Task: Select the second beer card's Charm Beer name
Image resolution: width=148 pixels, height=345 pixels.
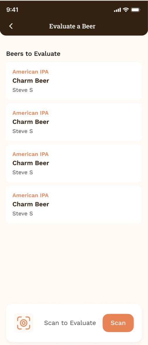Action: (x=31, y=122)
